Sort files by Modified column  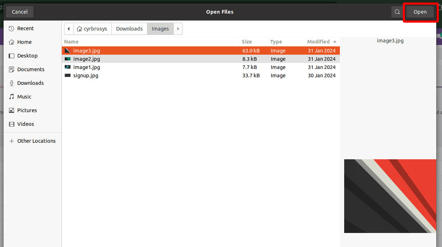[x=322, y=42]
